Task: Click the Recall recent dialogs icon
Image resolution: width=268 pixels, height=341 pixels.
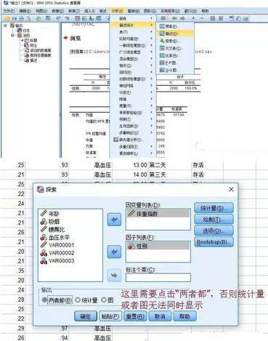Action: tap(48, 18)
